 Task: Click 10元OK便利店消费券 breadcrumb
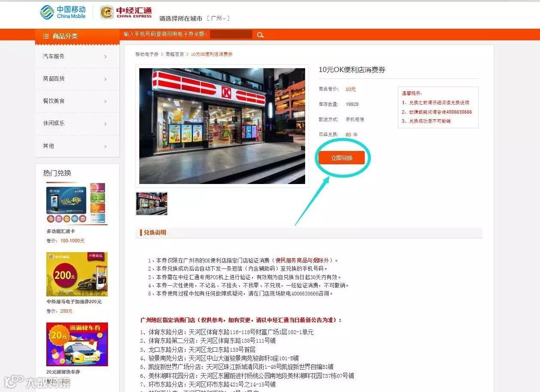(x=212, y=54)
